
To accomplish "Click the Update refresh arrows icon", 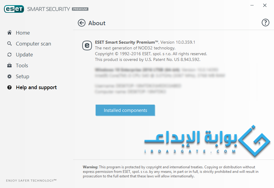I will click(x=9, y=55).
